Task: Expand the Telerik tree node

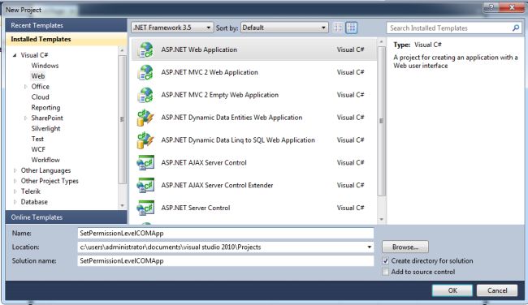Action: point(15,191)
